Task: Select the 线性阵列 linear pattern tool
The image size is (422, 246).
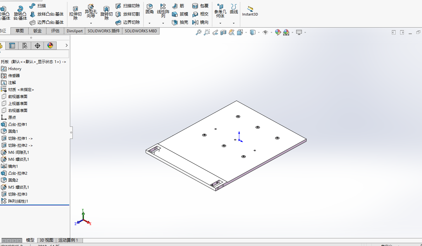Action: coord(163,11)
